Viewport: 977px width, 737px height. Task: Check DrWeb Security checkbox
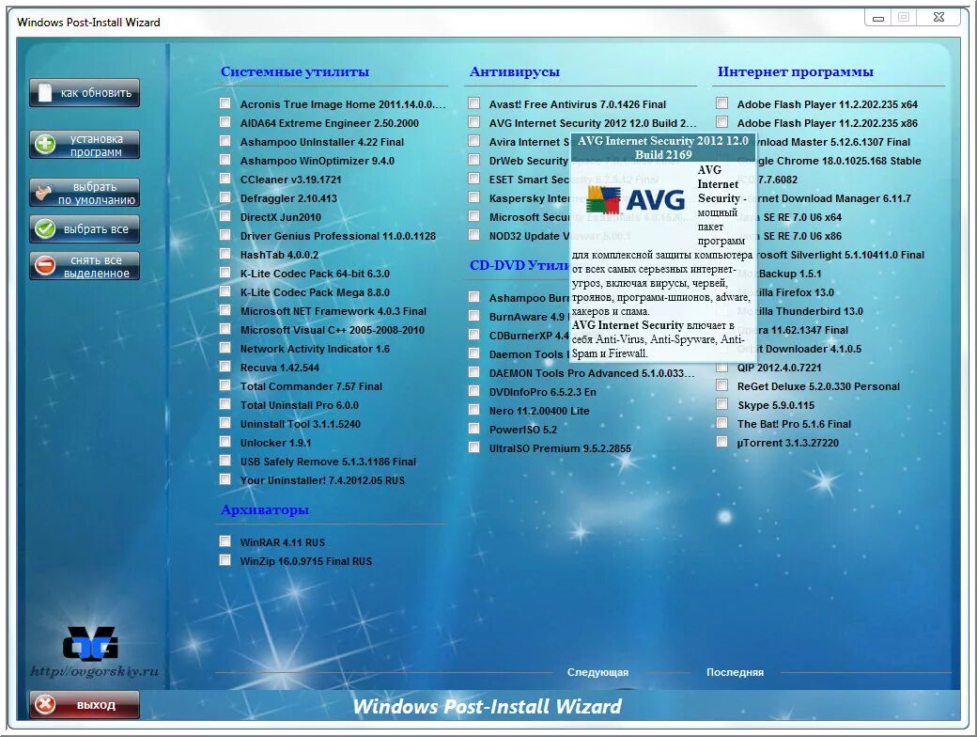[x=474, y=160]
